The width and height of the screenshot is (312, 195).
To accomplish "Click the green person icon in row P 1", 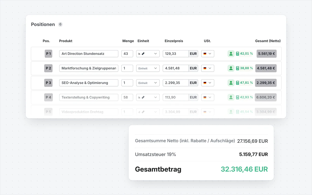I will (231, 54).
